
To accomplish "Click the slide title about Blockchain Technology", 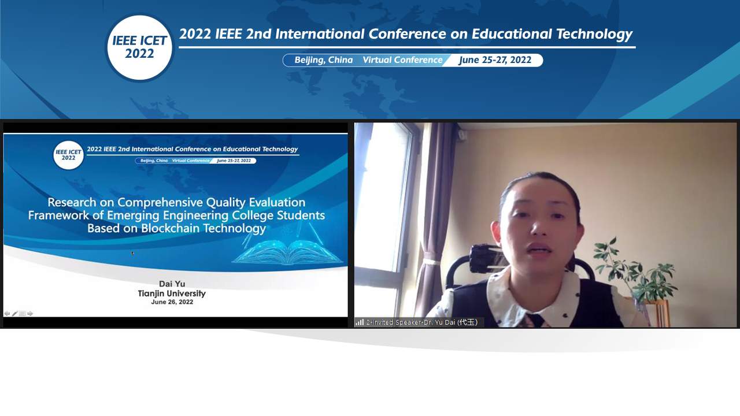I will (x=176, y=216).
